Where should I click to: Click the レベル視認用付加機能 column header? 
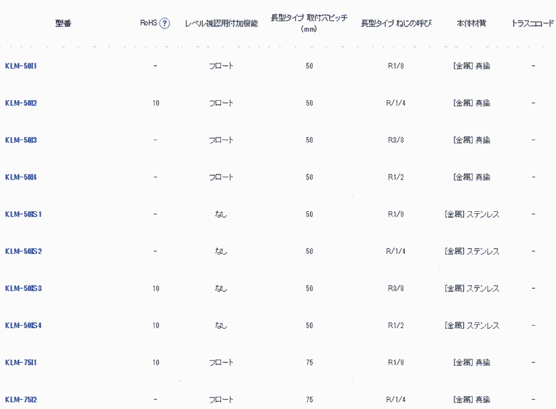(221, 23)
